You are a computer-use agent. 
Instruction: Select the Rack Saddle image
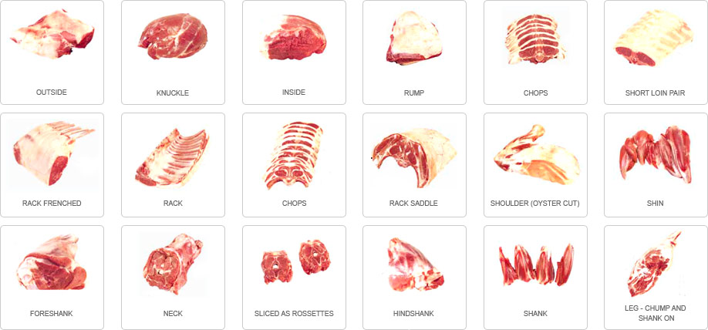click(x=414, y=157)
